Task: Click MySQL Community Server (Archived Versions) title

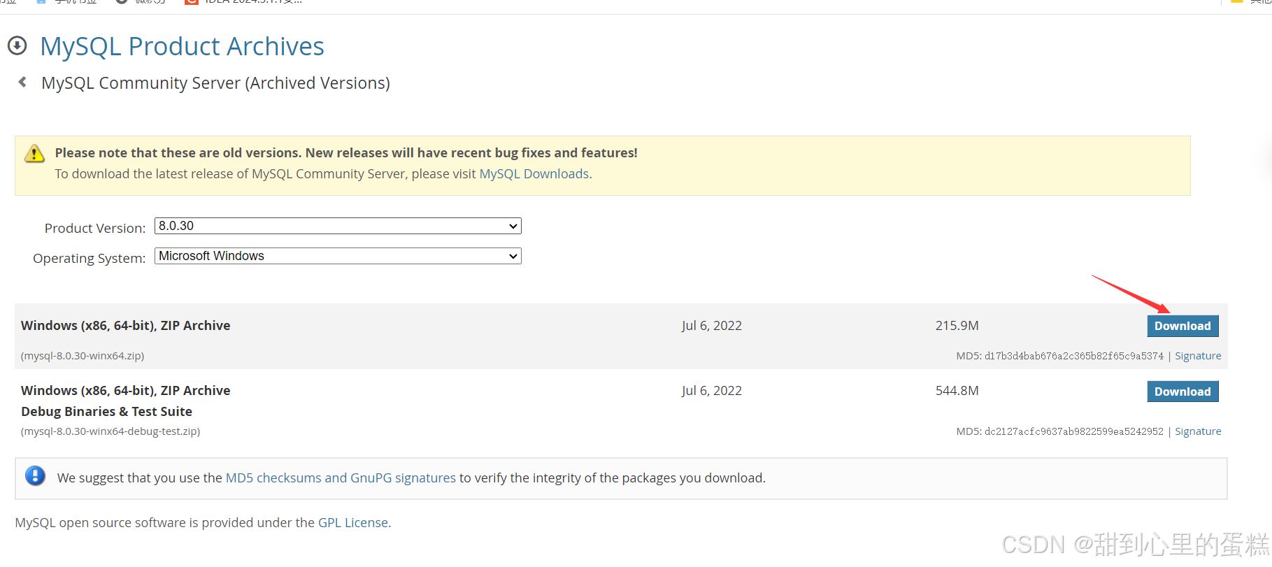Action: pos(215,82)
